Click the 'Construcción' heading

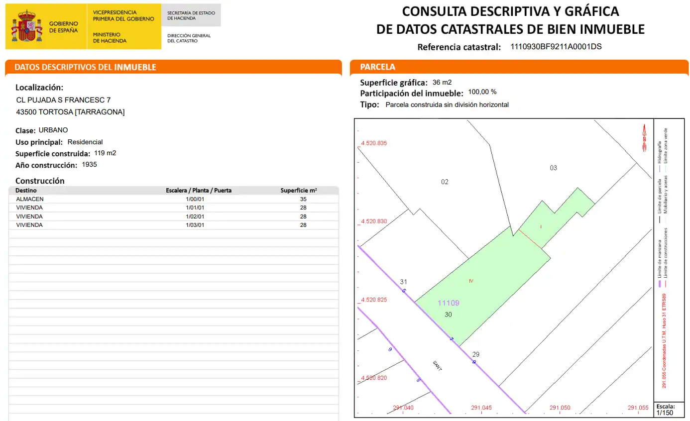click(x=40, y=181)
